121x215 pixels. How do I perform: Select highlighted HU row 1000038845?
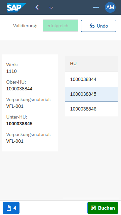91,94
